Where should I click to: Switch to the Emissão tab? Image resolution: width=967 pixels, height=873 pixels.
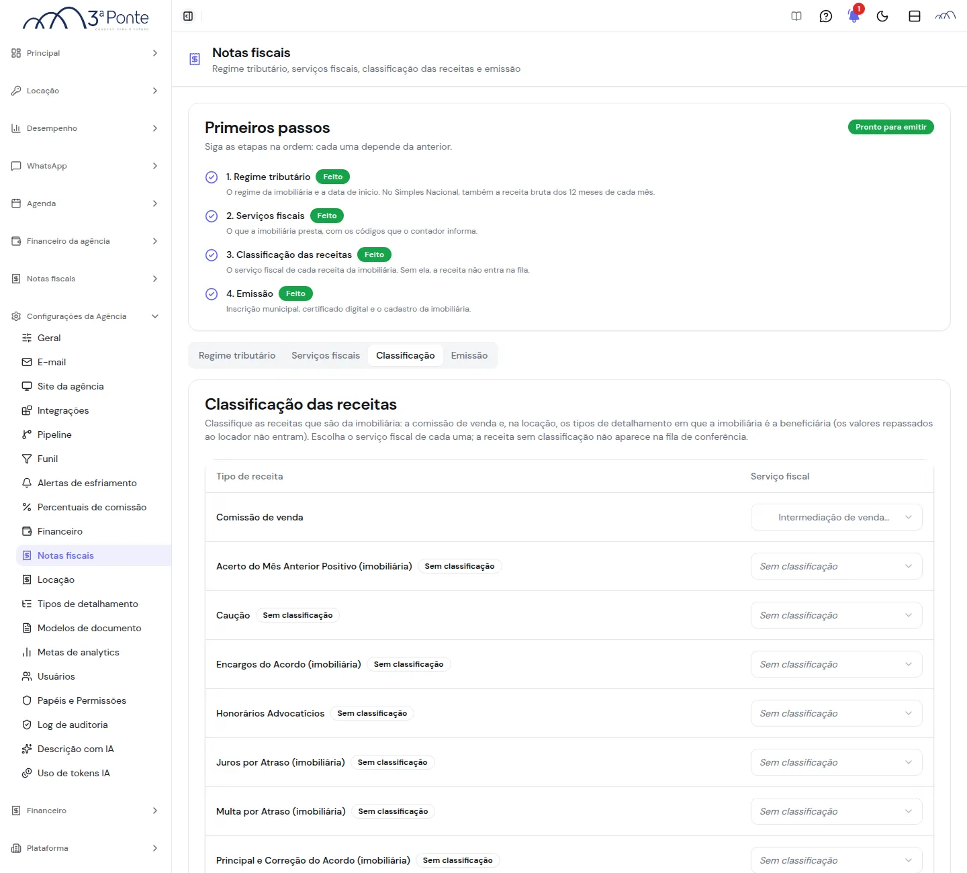coord(469,355)
